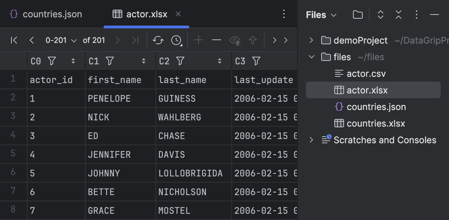Collapse all nodes in Files panel

tap(399, 15)
